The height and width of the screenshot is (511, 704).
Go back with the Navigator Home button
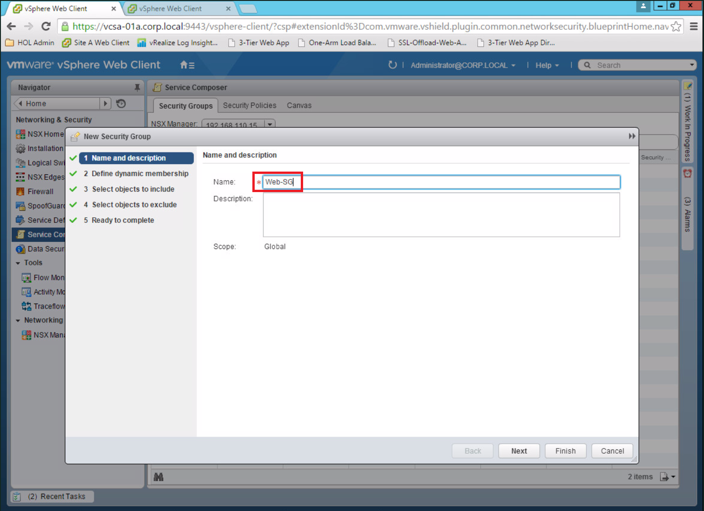click(x=57, y=104)
